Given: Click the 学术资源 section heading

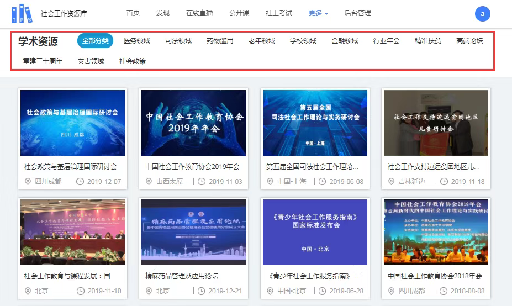Looking at the screenshot, I should (38, 41).
